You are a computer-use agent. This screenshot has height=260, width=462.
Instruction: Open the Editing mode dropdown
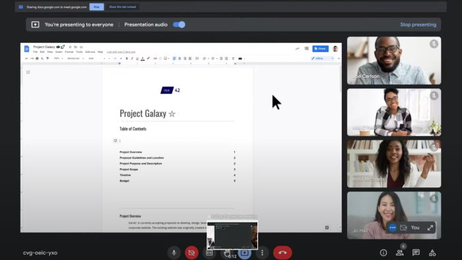(322, 58)
